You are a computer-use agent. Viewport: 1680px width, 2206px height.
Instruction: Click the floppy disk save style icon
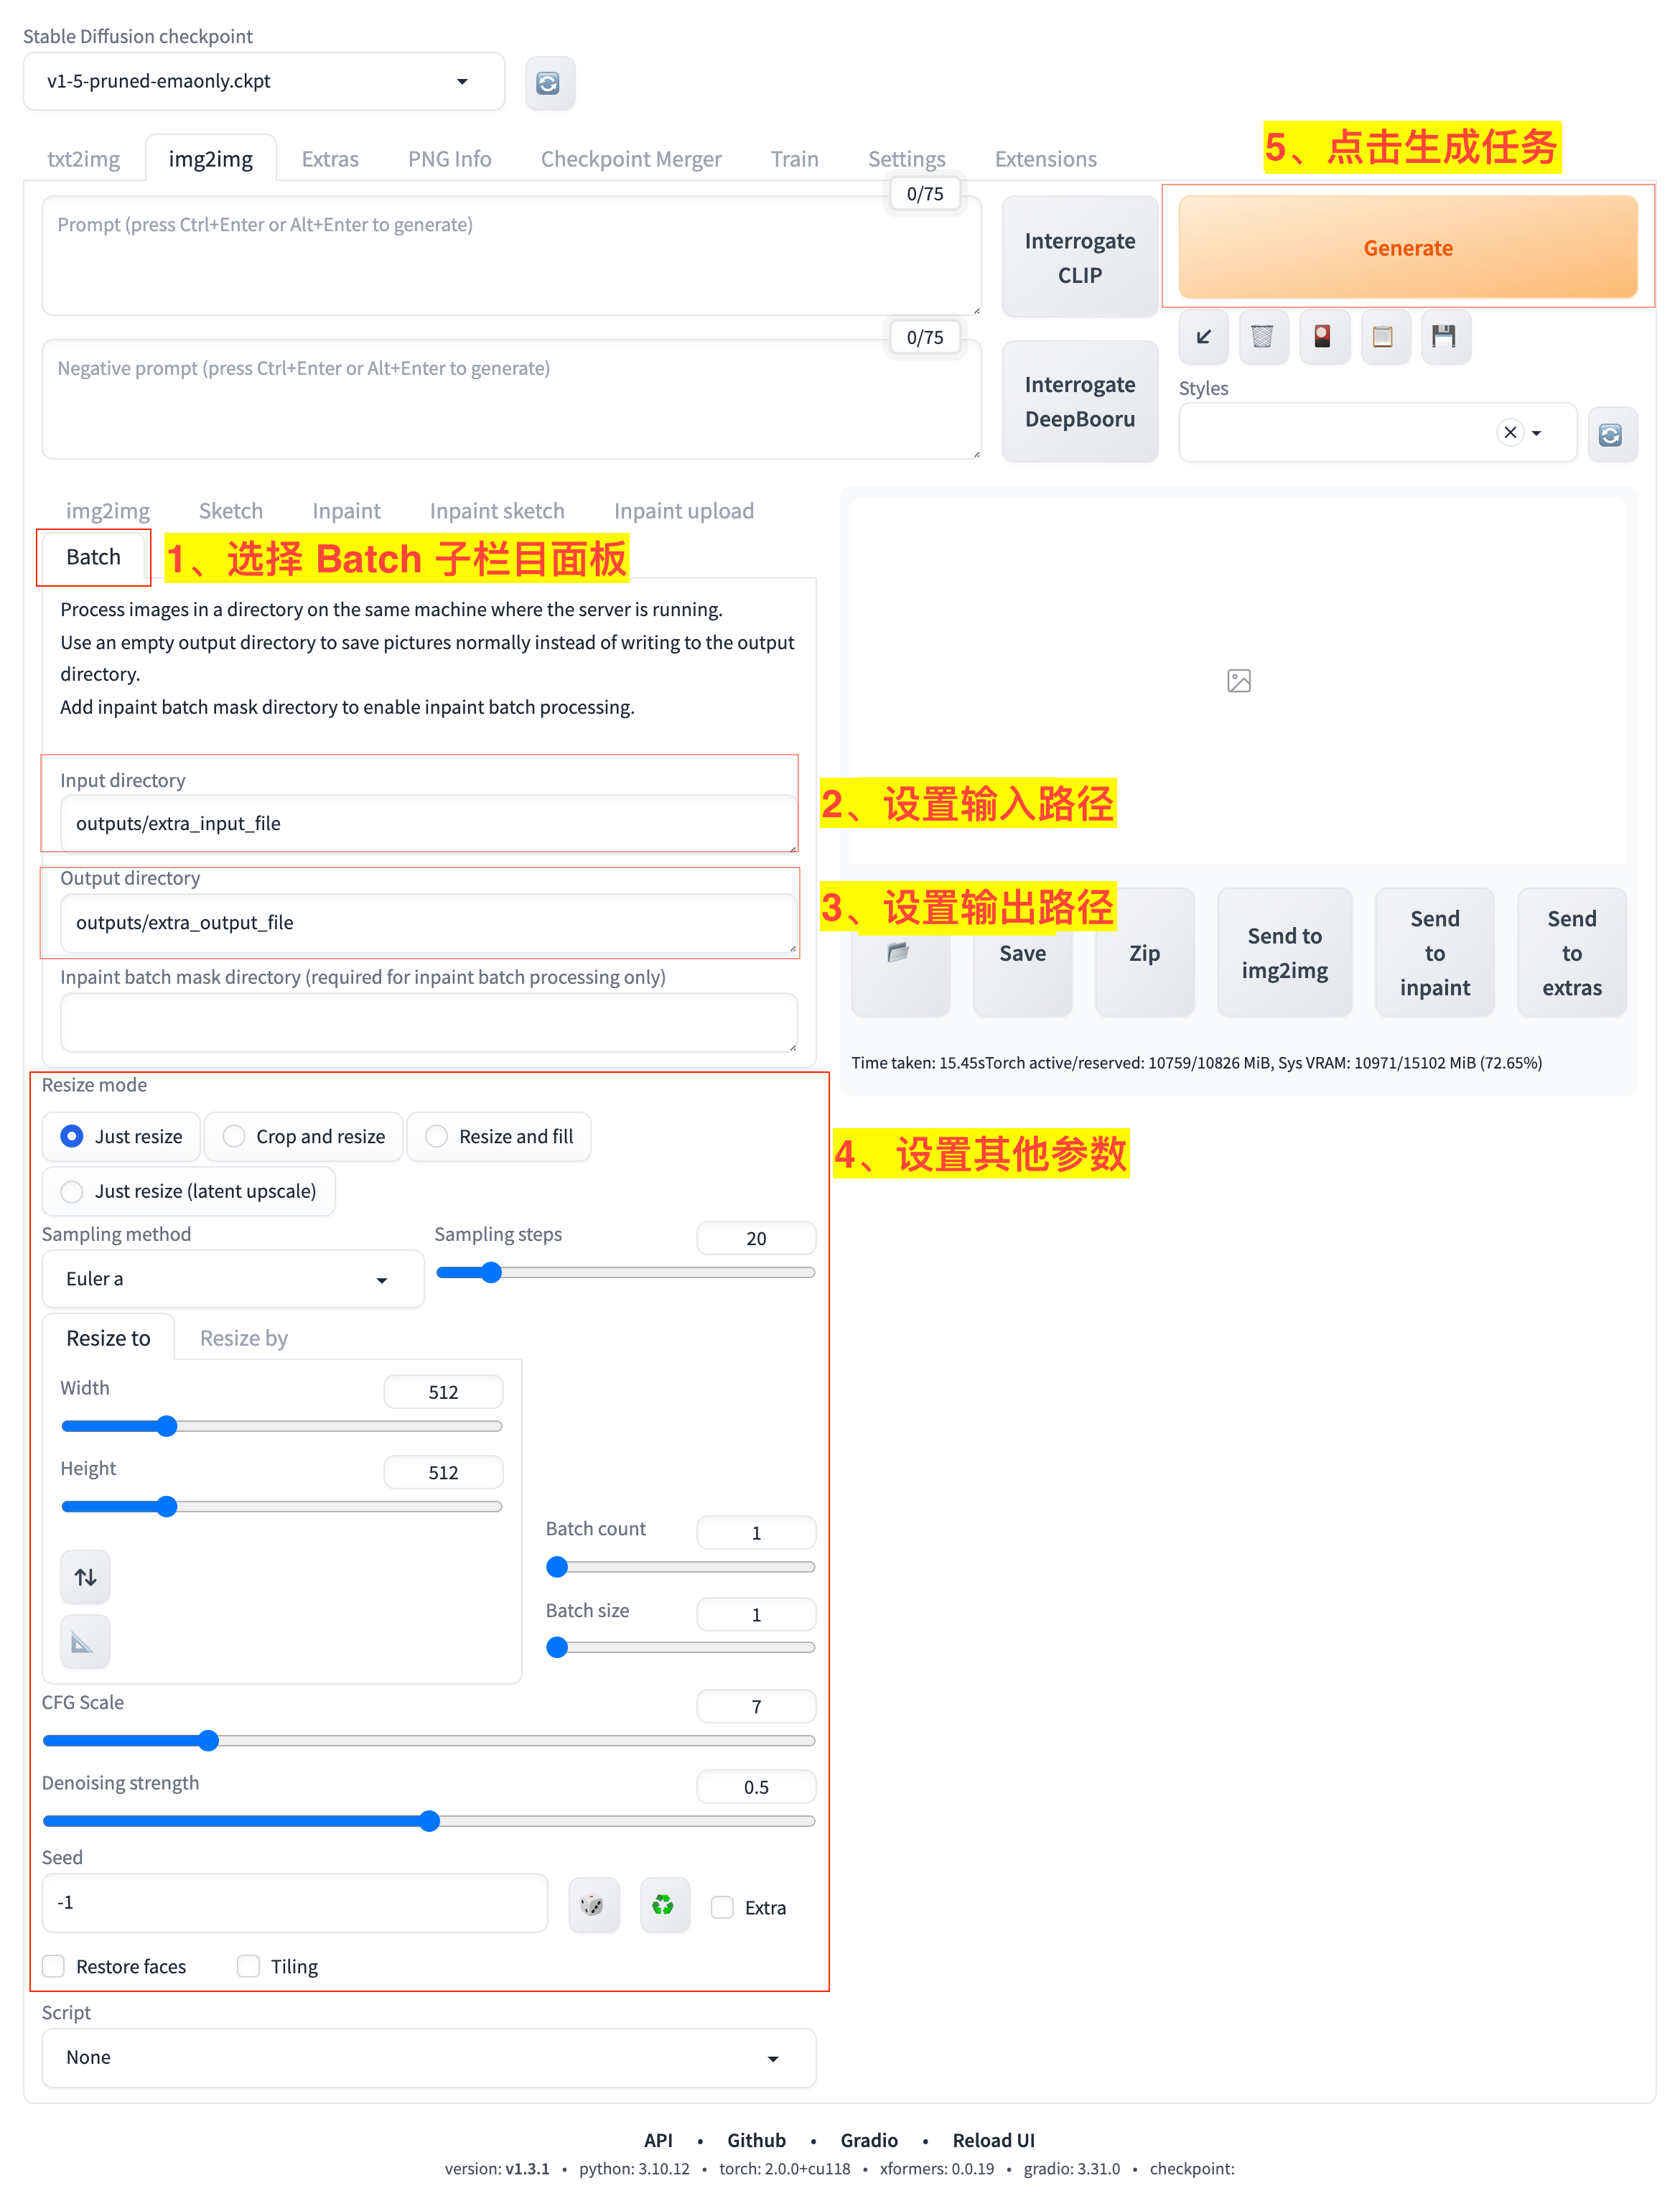1443,337
